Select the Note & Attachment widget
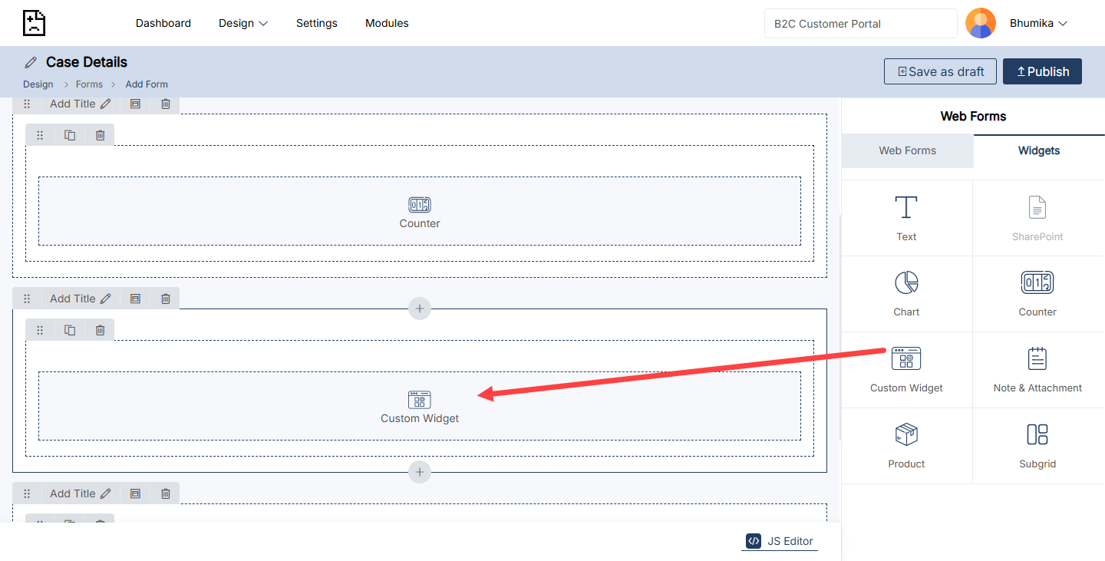Screen dimensions: 1105x561 point(1037,369)
